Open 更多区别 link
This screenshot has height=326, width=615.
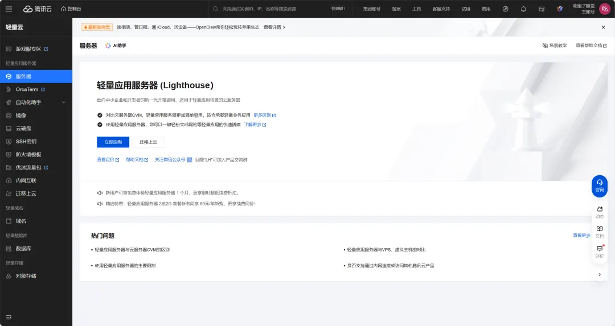264,115
